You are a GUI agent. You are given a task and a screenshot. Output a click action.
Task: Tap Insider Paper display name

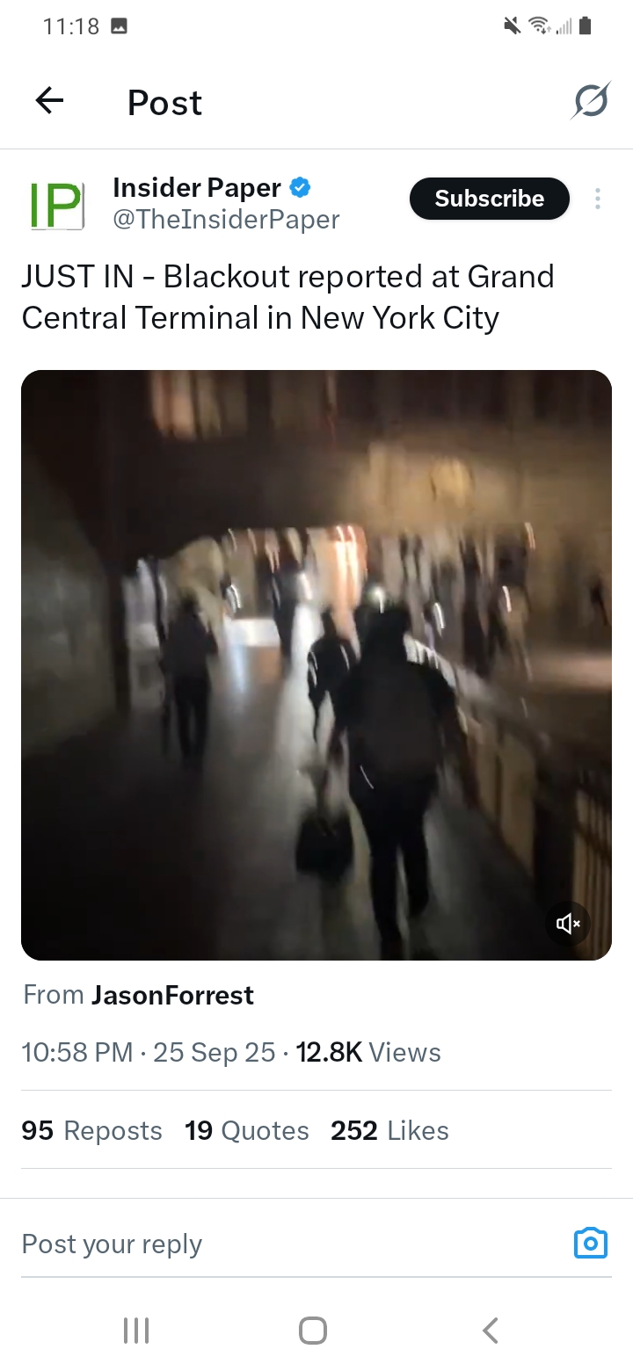pyautogui.click(x=197, y=187)
